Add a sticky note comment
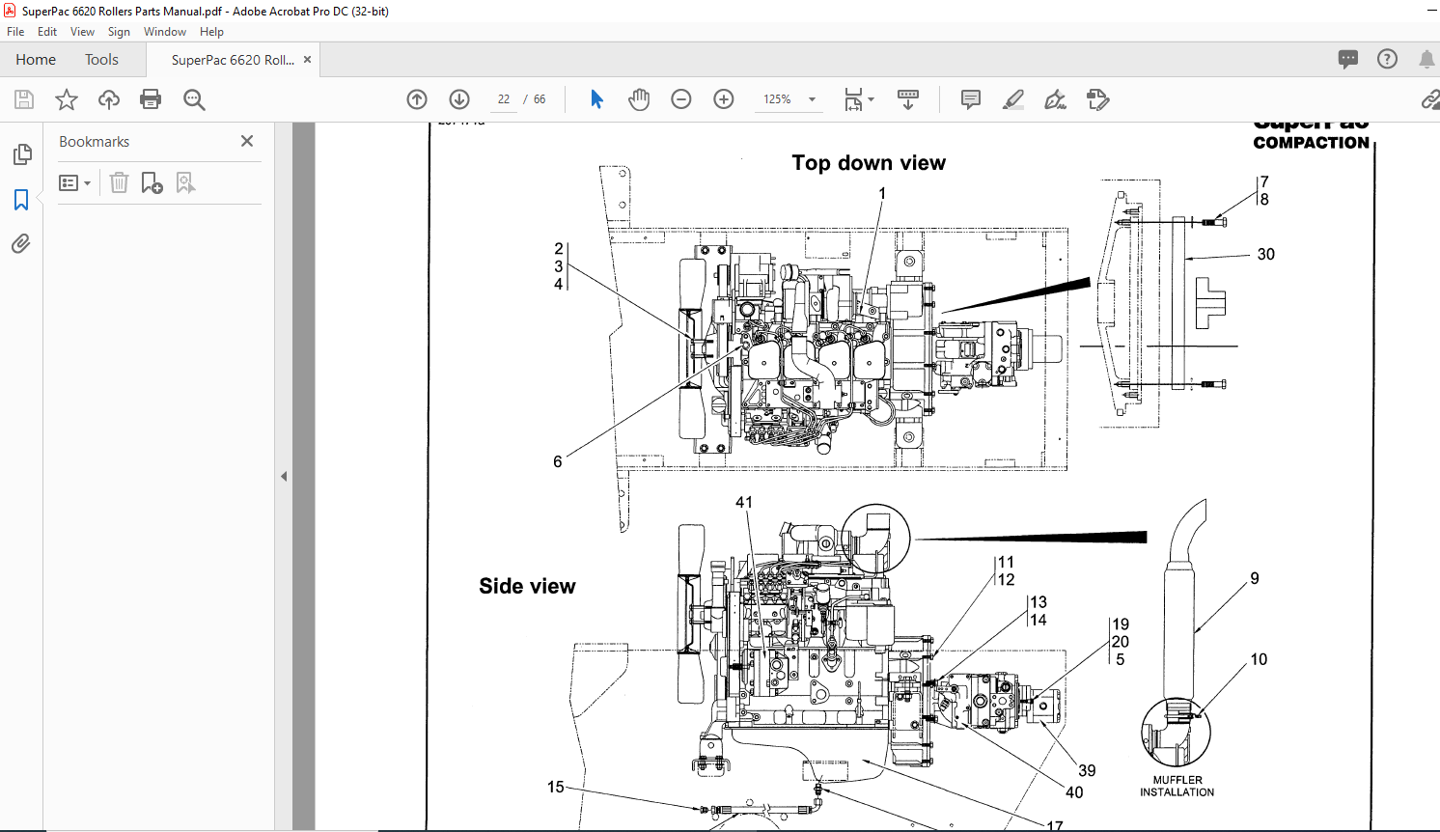Viewport: 1440px width, 832px height. tap(971, 99)
